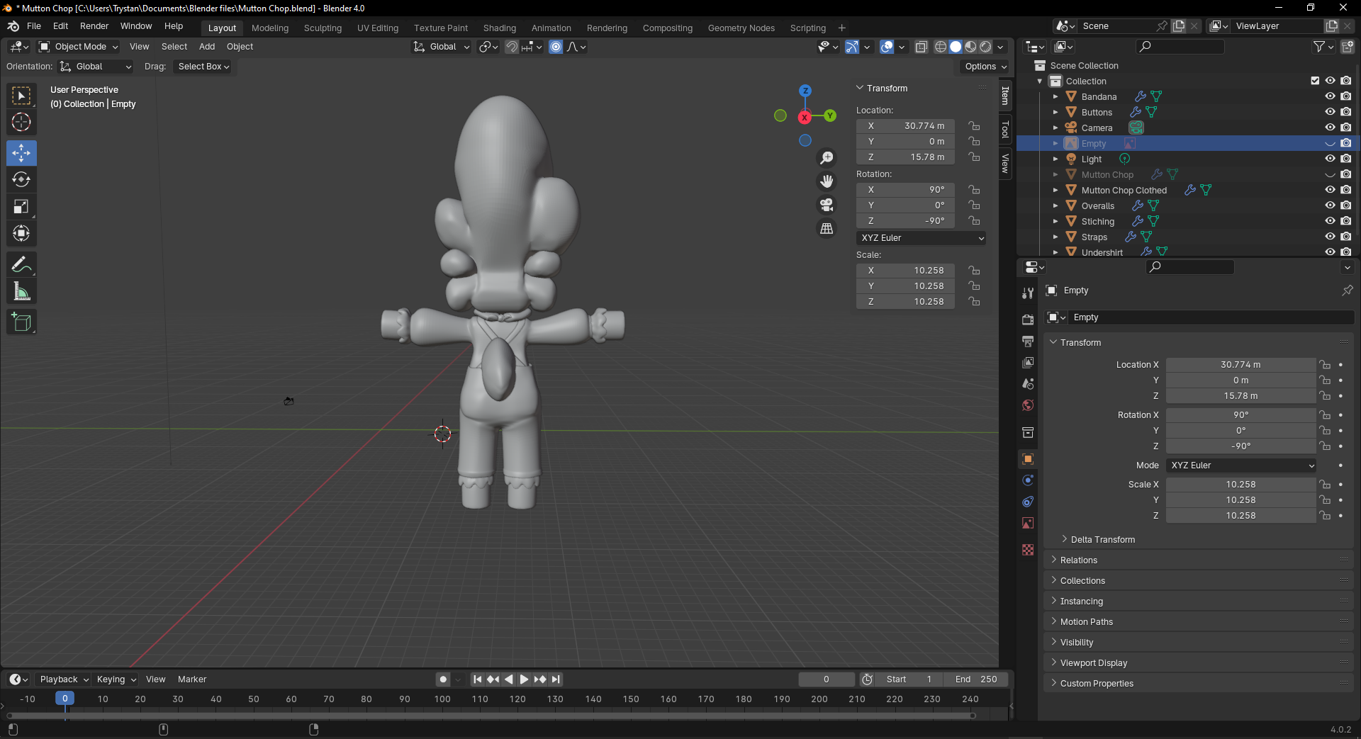Toggle camera view in the viewport

pyautogui.click(x=827, y=205)
